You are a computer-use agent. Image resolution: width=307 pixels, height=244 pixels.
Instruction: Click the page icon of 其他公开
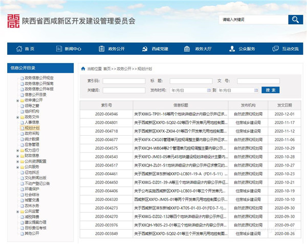coord(23,234)
